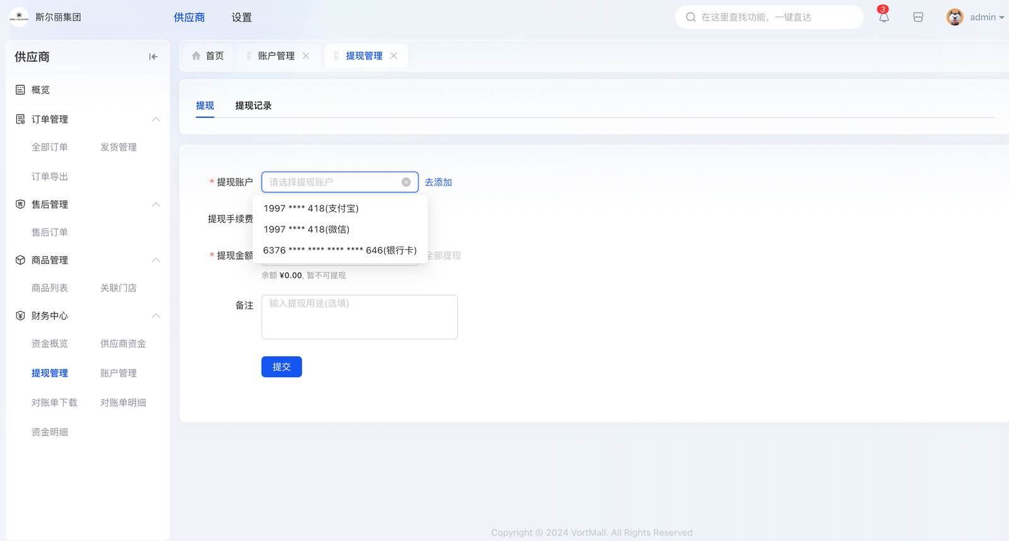
Task: Click the admin avatar picture
Action: (955, 17)
